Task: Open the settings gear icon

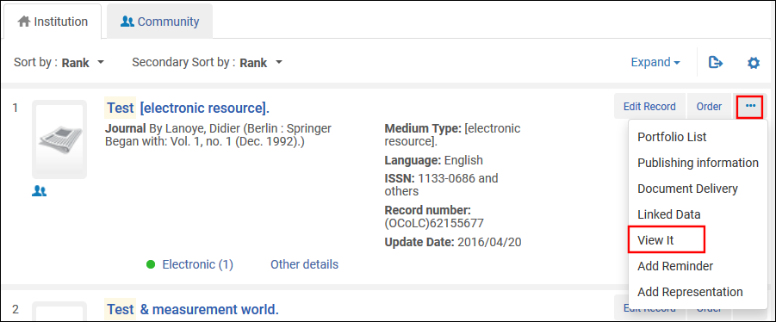Action: pos(754,63)
